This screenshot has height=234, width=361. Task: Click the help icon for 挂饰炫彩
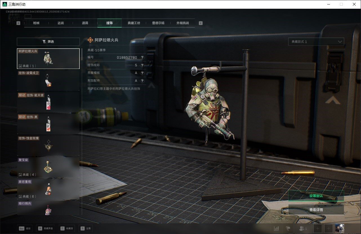pyautogui.click(x=142, y=65)
